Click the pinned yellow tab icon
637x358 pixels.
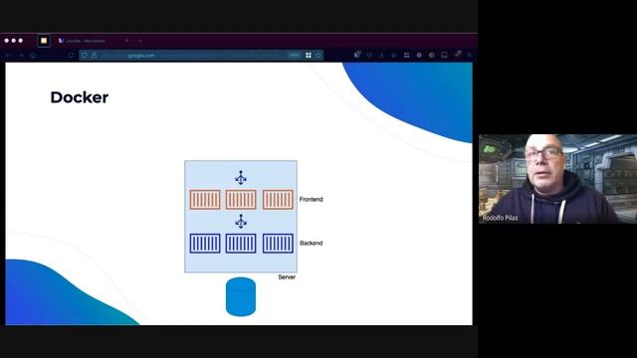coord(44,41)
